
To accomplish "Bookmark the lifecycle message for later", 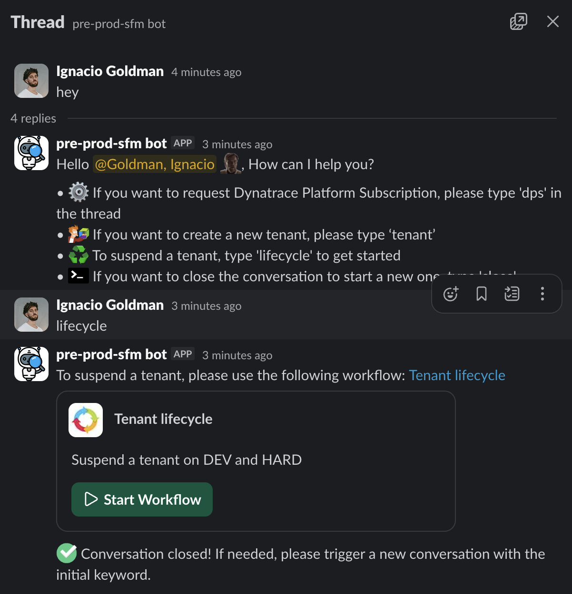I will [481, 294].
